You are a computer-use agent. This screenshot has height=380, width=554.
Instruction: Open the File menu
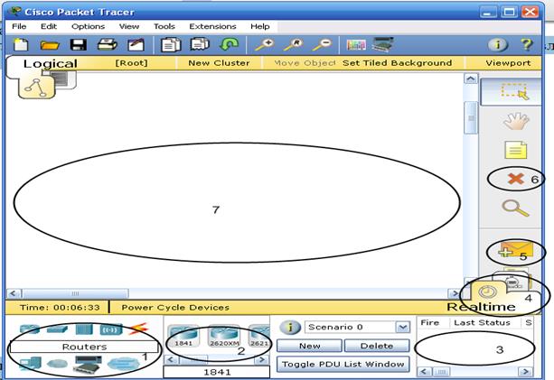coord(19,26)
